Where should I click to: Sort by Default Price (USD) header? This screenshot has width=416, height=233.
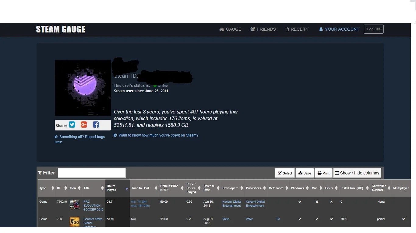pos(172,188)
